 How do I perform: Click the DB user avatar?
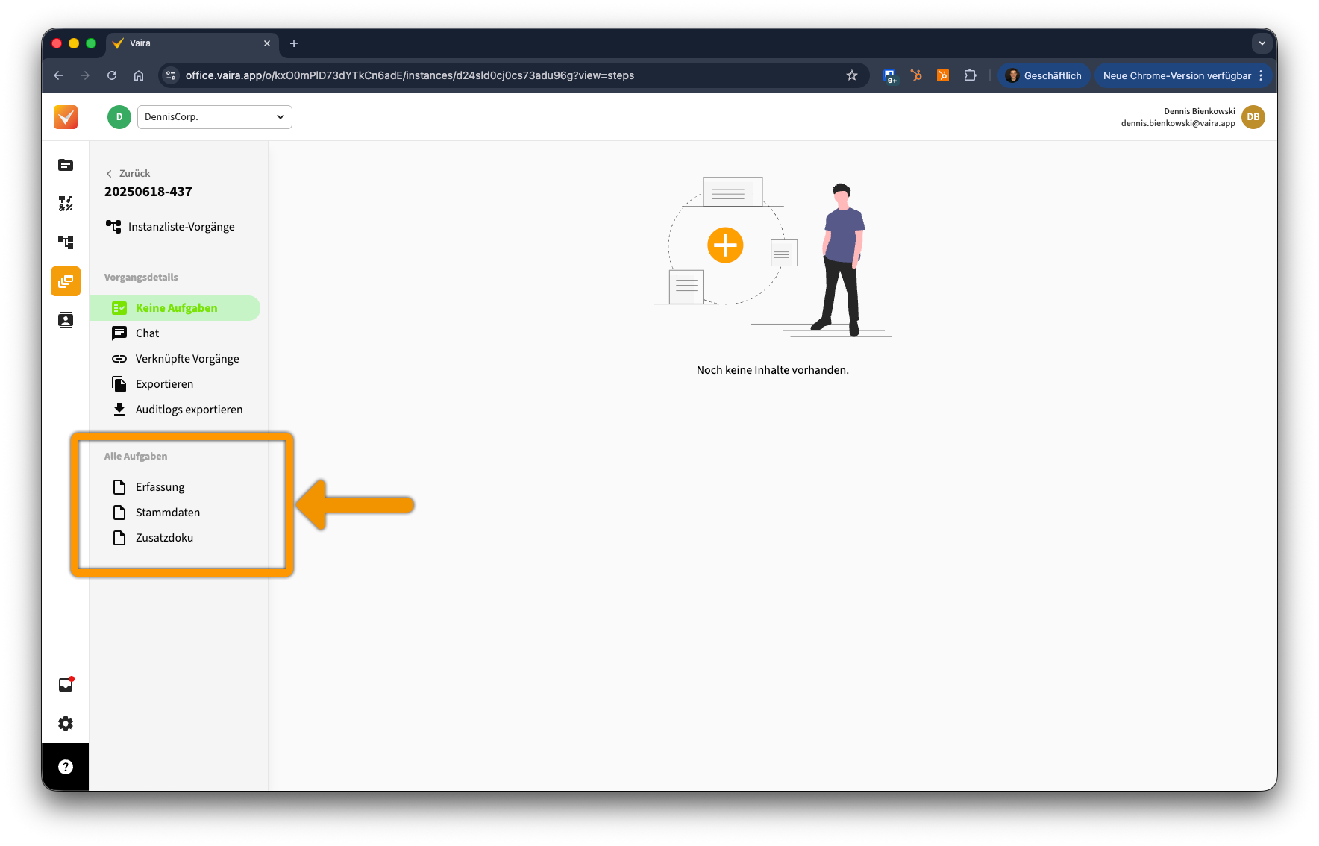[1253, 117]
